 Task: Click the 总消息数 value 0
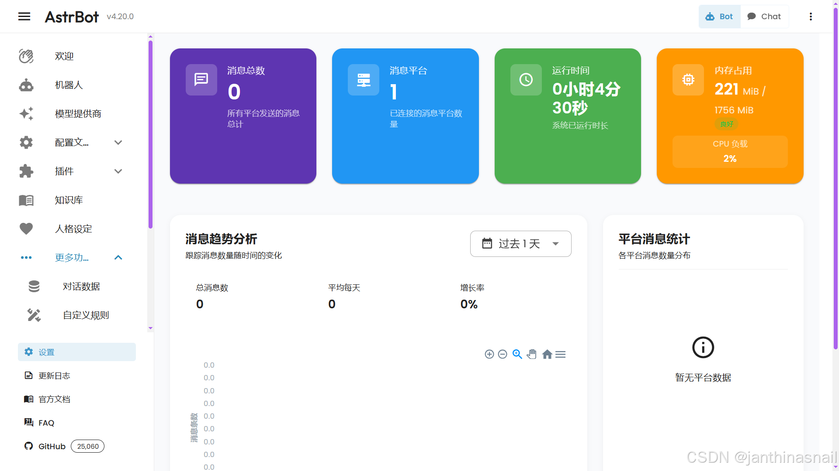(200, 304)
